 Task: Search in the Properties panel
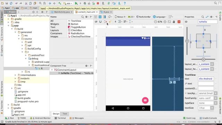pos(203,17)
